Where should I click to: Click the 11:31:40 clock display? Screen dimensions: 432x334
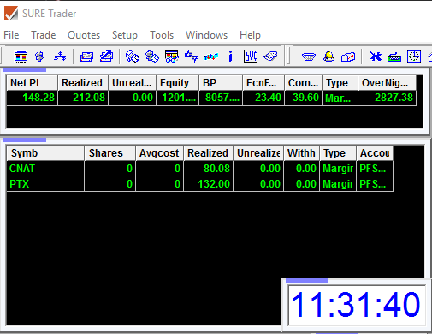pos(357,305)
